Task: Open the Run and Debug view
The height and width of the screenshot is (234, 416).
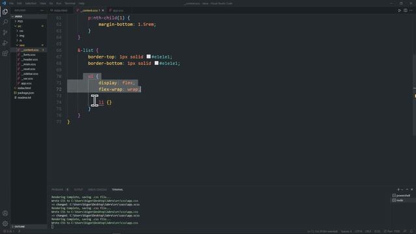Action: click(x=5, y=43)
